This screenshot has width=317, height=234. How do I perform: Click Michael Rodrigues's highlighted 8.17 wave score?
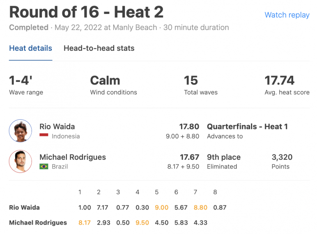click(85, 223)
